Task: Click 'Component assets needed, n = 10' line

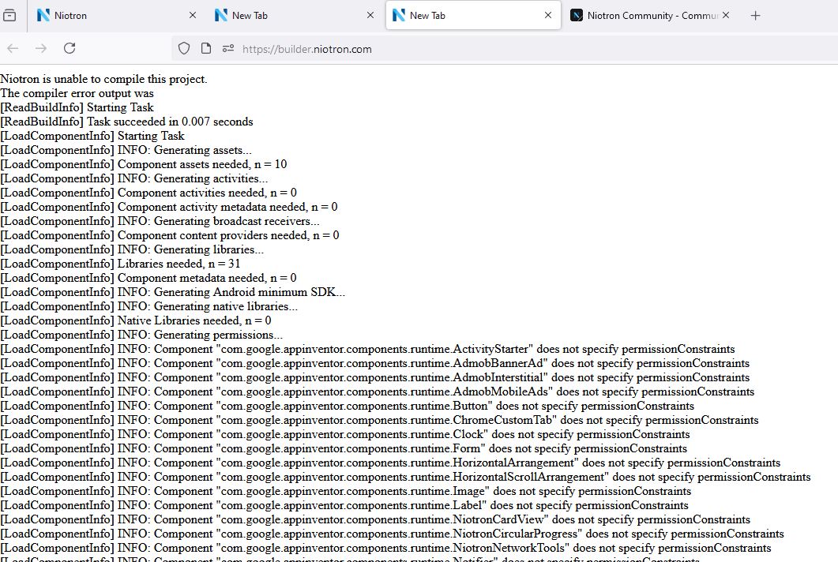Action: 143,164
